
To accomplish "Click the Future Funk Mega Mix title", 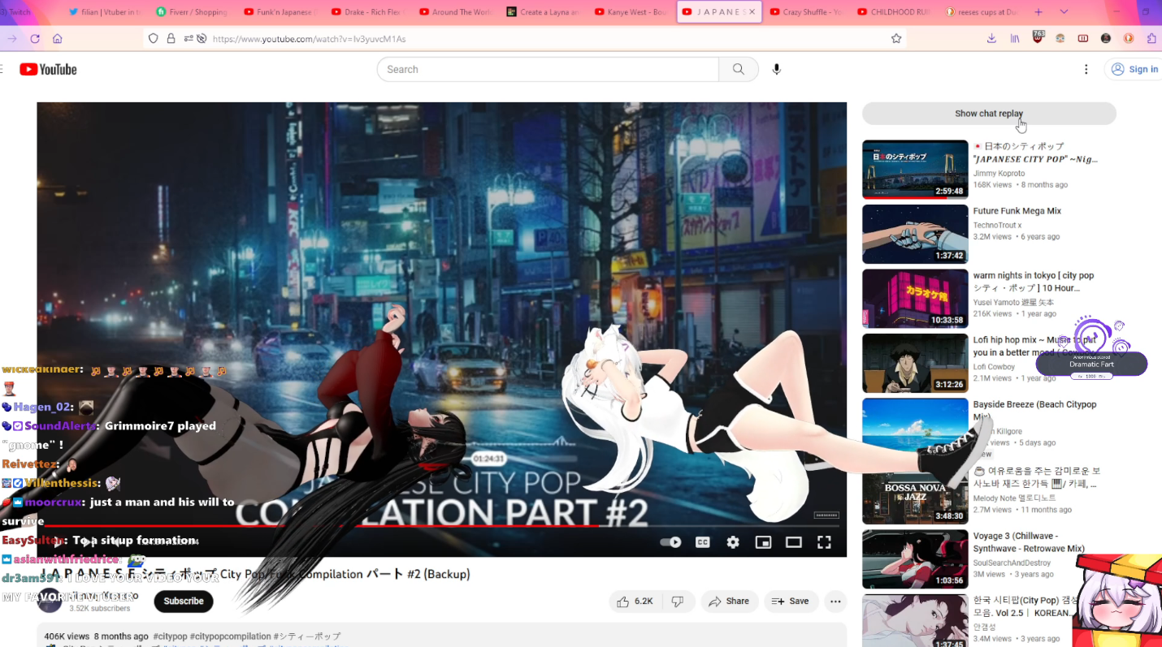I will click(1017, 211).
